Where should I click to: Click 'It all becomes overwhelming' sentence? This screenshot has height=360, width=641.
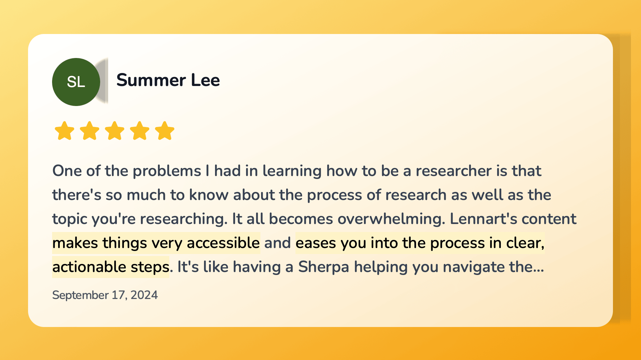(339, 219)
